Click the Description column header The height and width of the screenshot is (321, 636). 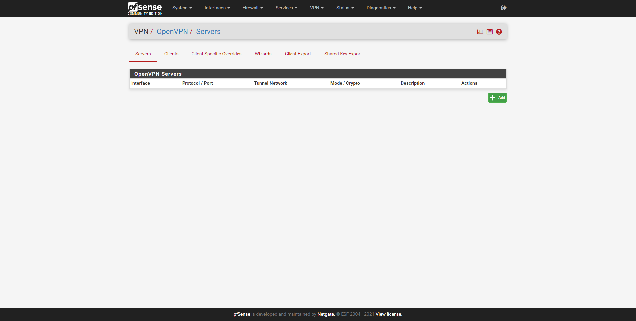click(412, 83)
